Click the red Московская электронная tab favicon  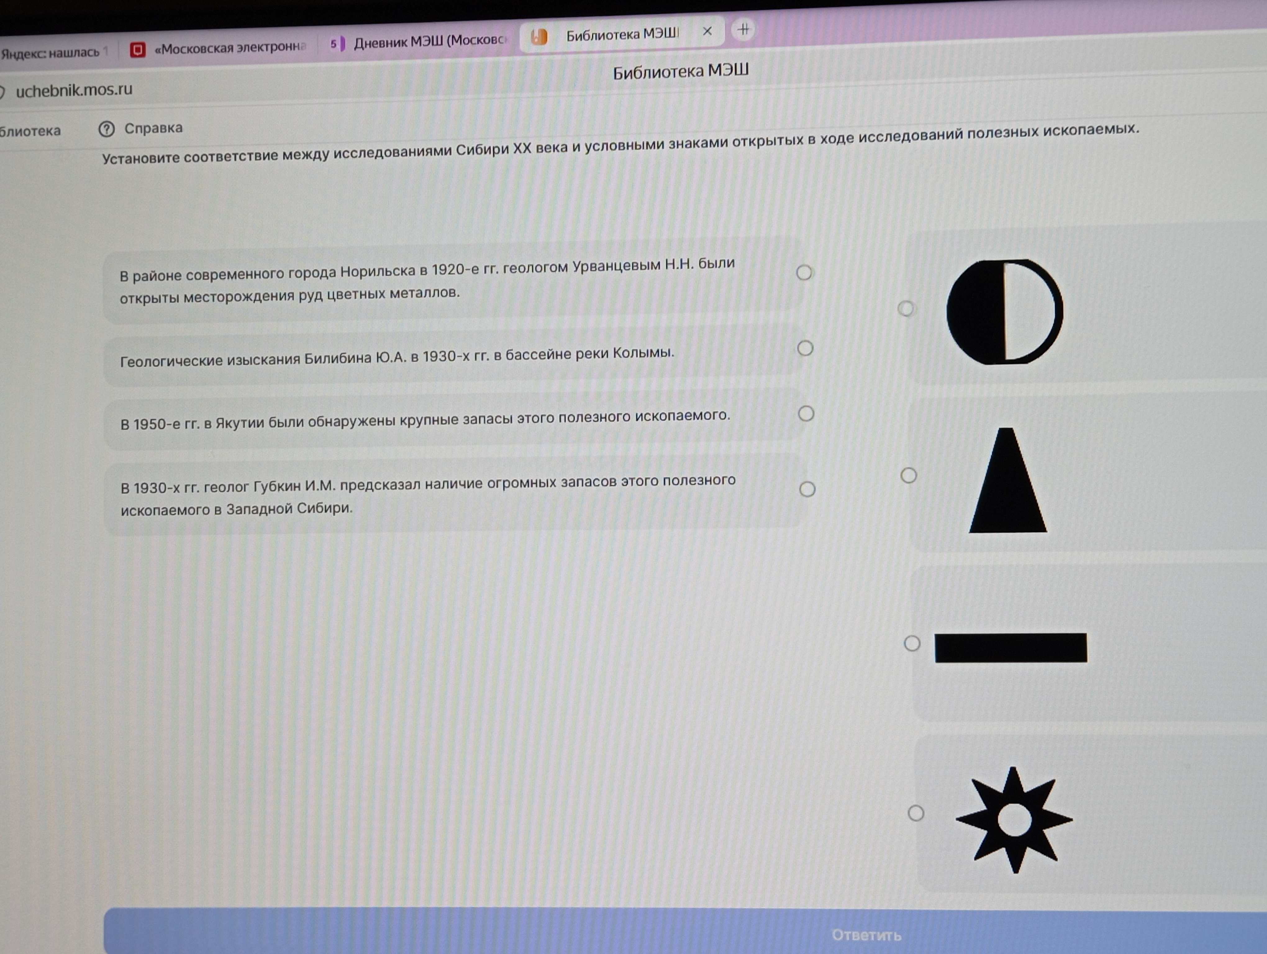(138, 50)
